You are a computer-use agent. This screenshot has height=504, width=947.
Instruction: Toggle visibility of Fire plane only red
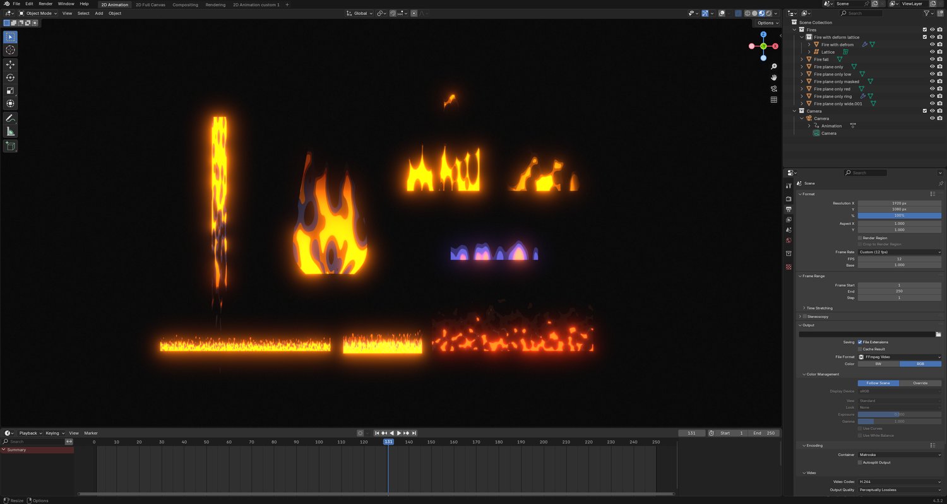[932, 89]
